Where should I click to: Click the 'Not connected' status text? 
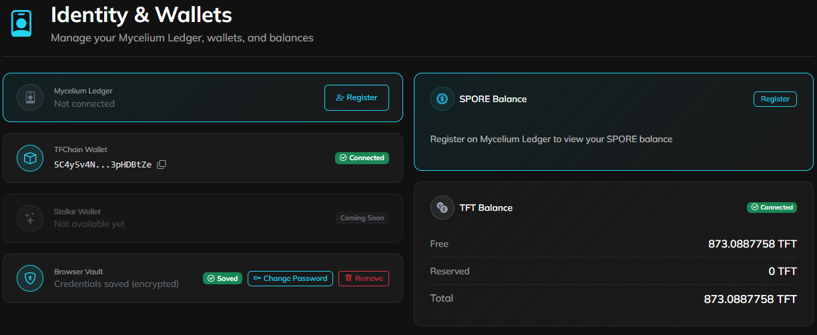click(x=84, y=104)
